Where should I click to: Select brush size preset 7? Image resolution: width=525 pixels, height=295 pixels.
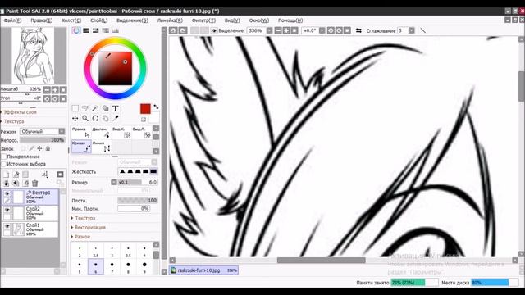click(112, 266)
